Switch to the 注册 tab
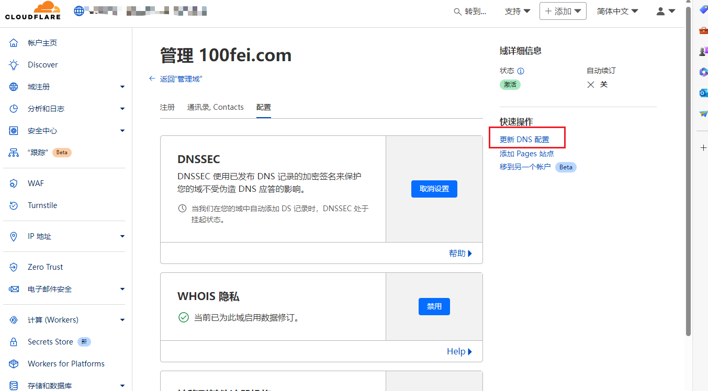 [167, 107]
